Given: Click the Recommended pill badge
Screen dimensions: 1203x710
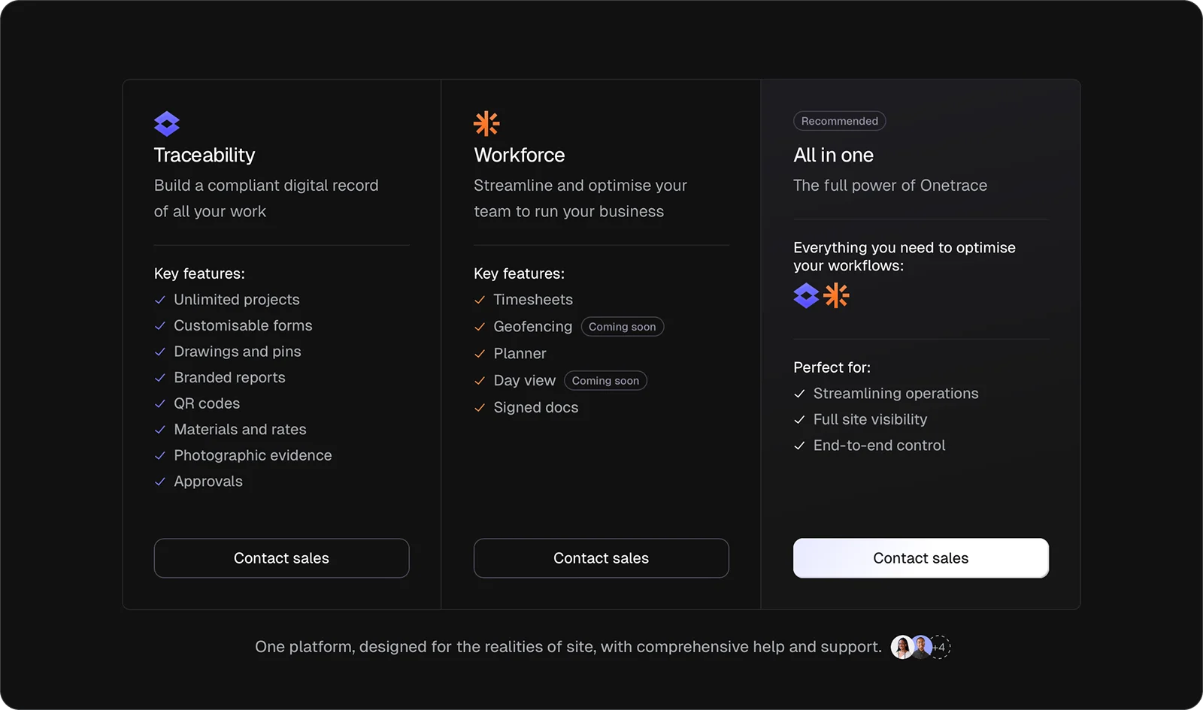Looking at the screenshot, I should tap(839, 121).
